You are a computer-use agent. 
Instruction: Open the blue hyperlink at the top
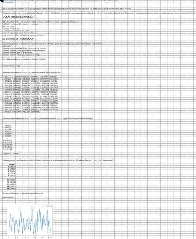click(8, 2)
